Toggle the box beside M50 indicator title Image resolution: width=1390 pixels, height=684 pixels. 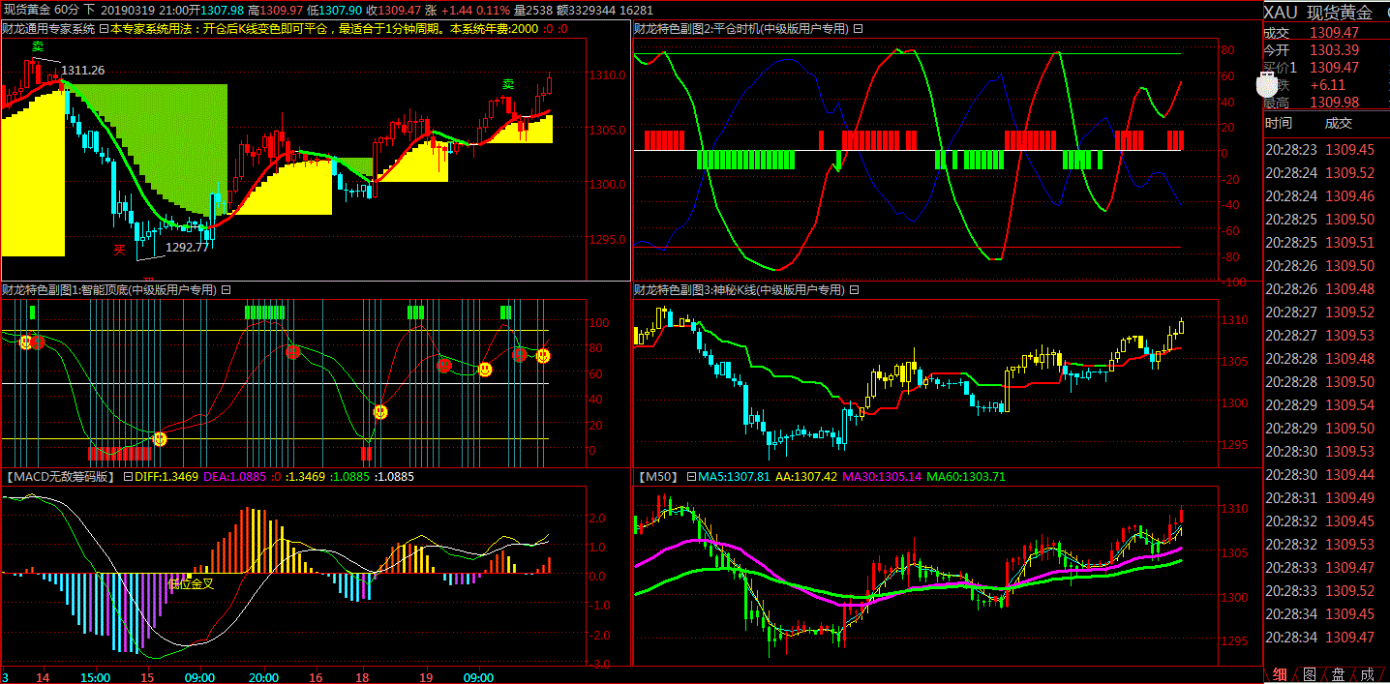pyautogui.click(x=691, y=476)
